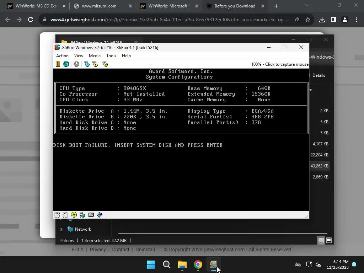
Task: Open the EULA footer link
Action: coord(77,250)
